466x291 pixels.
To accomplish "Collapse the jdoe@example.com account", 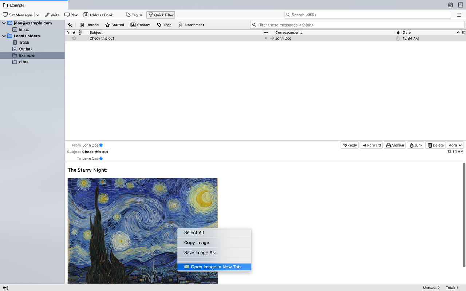I will [4, 23].
